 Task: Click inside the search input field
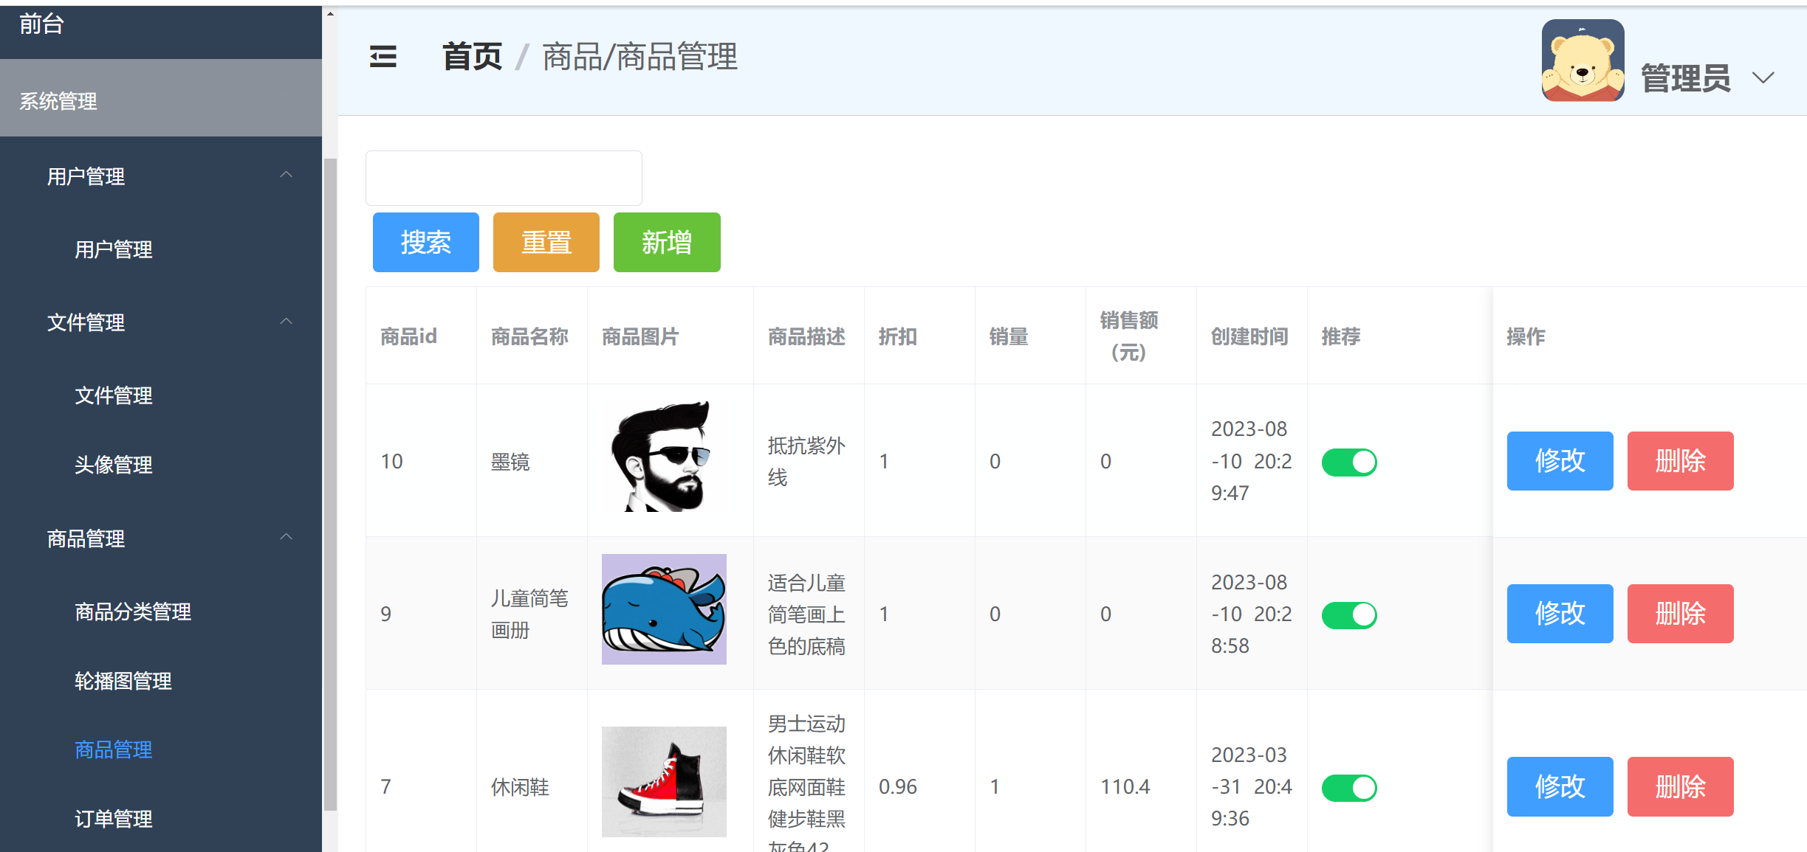[x=504, y=177]
